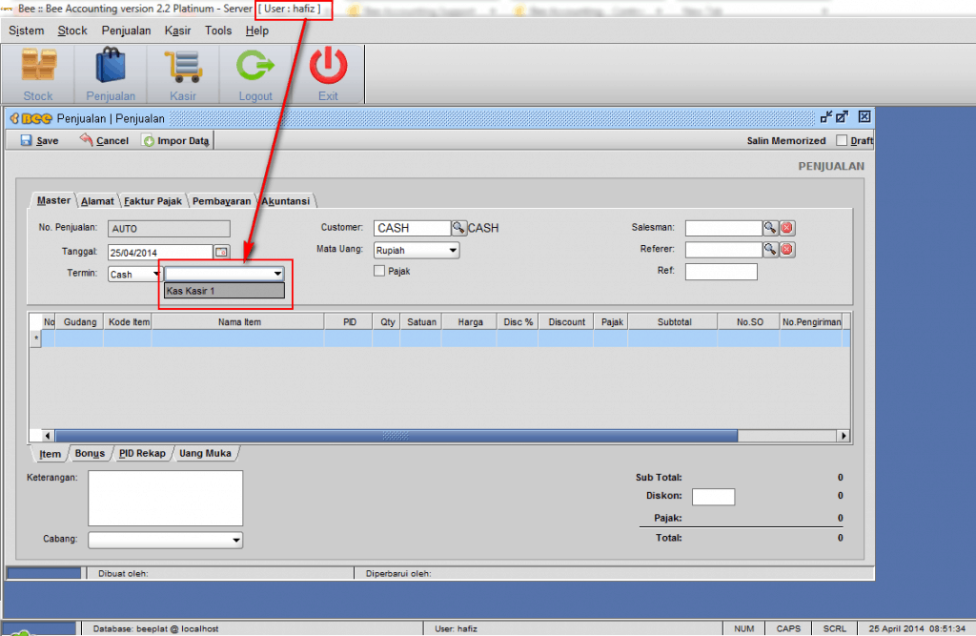The image size is (976, 636).
Task: Maximize the Penjualan inner window icon
Action: coord(843,116)
